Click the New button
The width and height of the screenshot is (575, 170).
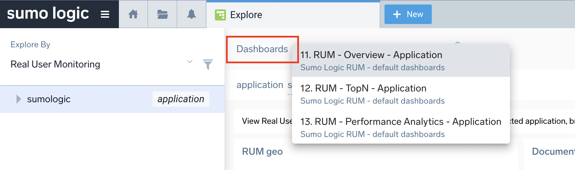(x=408, y=14)
